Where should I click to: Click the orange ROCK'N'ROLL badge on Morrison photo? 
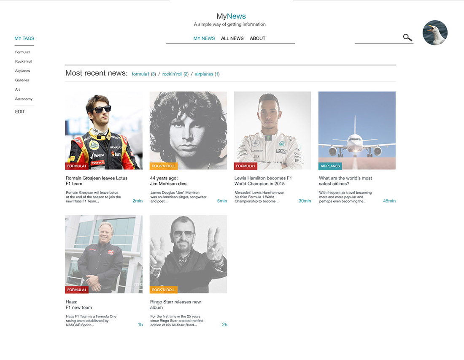pyautogui.click(x=164, y=166)
